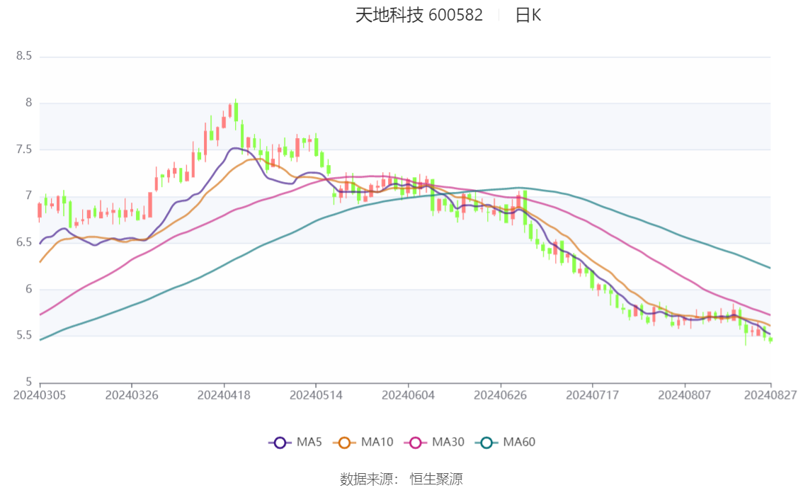Click the last candlestick at 20240827
The width and height of the screenshot is (803, 488).
point(770,339)
